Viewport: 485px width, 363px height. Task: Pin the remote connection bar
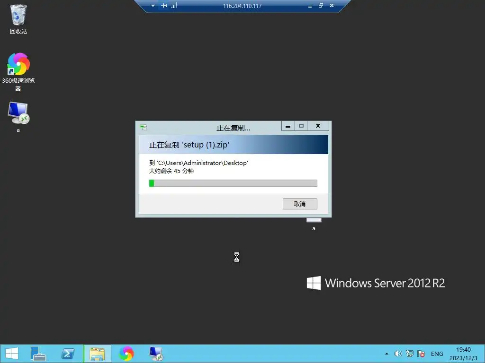[x=164, y=6]
